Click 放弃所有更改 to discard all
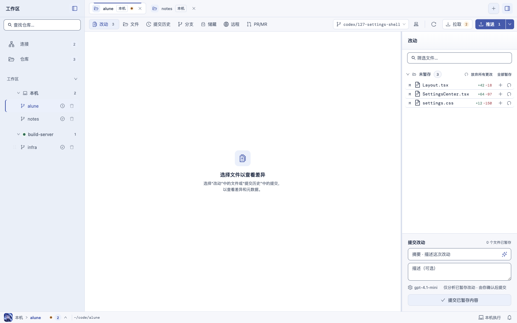Viewport: 517px width, 323px height. pos(479,74)
